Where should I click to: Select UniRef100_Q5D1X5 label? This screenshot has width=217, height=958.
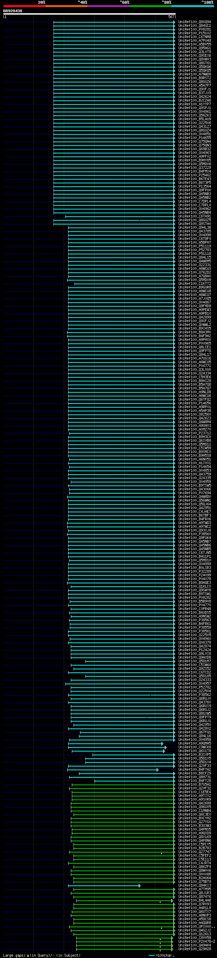tap(194, 758)
